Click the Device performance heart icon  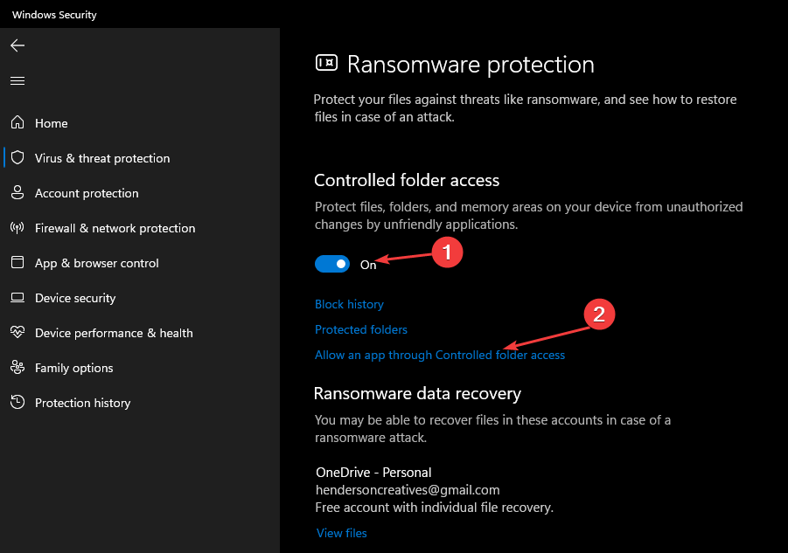17,332
